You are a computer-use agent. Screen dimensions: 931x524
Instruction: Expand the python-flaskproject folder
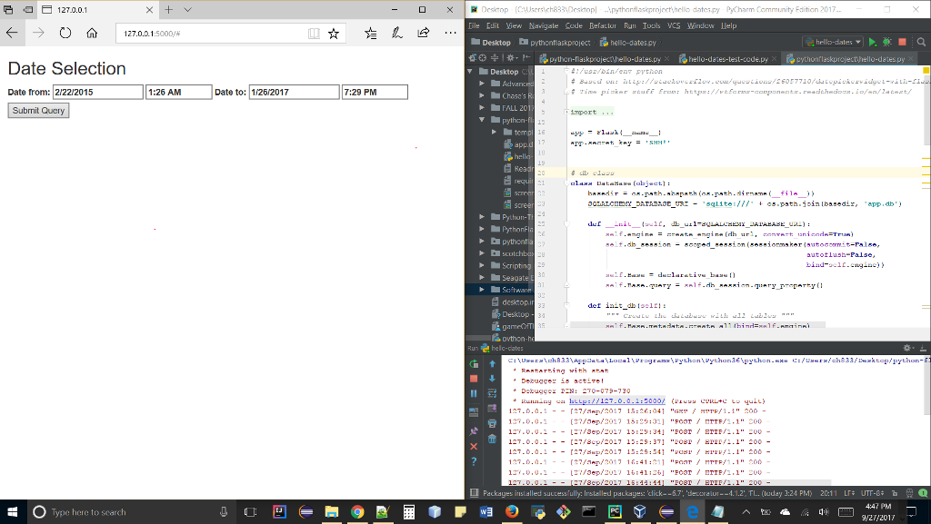pyautogui.click(x=481, y=118)
